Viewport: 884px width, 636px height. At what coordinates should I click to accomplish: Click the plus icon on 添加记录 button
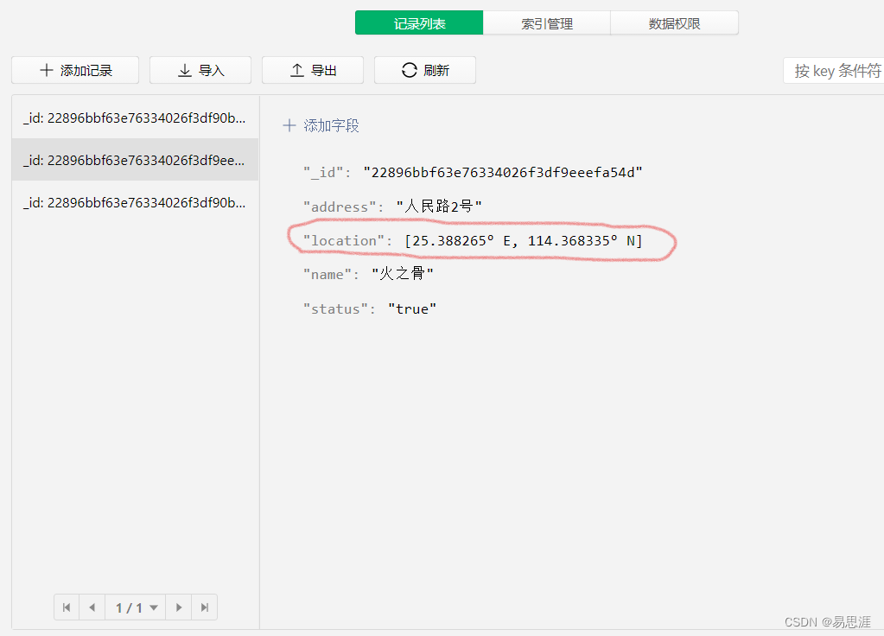[x=48, y=70]
